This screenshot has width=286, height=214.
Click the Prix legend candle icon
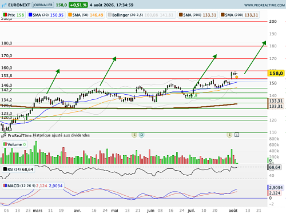tap(5, 15)
